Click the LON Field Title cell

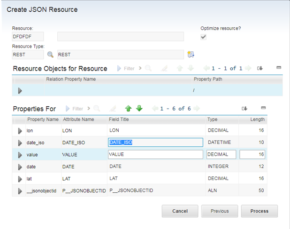156,130
